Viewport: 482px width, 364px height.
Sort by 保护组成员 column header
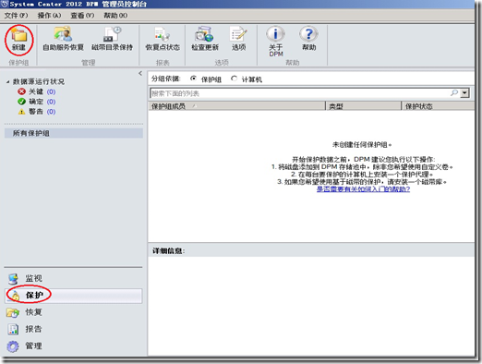pyautogui.click(x=236, y=106)
